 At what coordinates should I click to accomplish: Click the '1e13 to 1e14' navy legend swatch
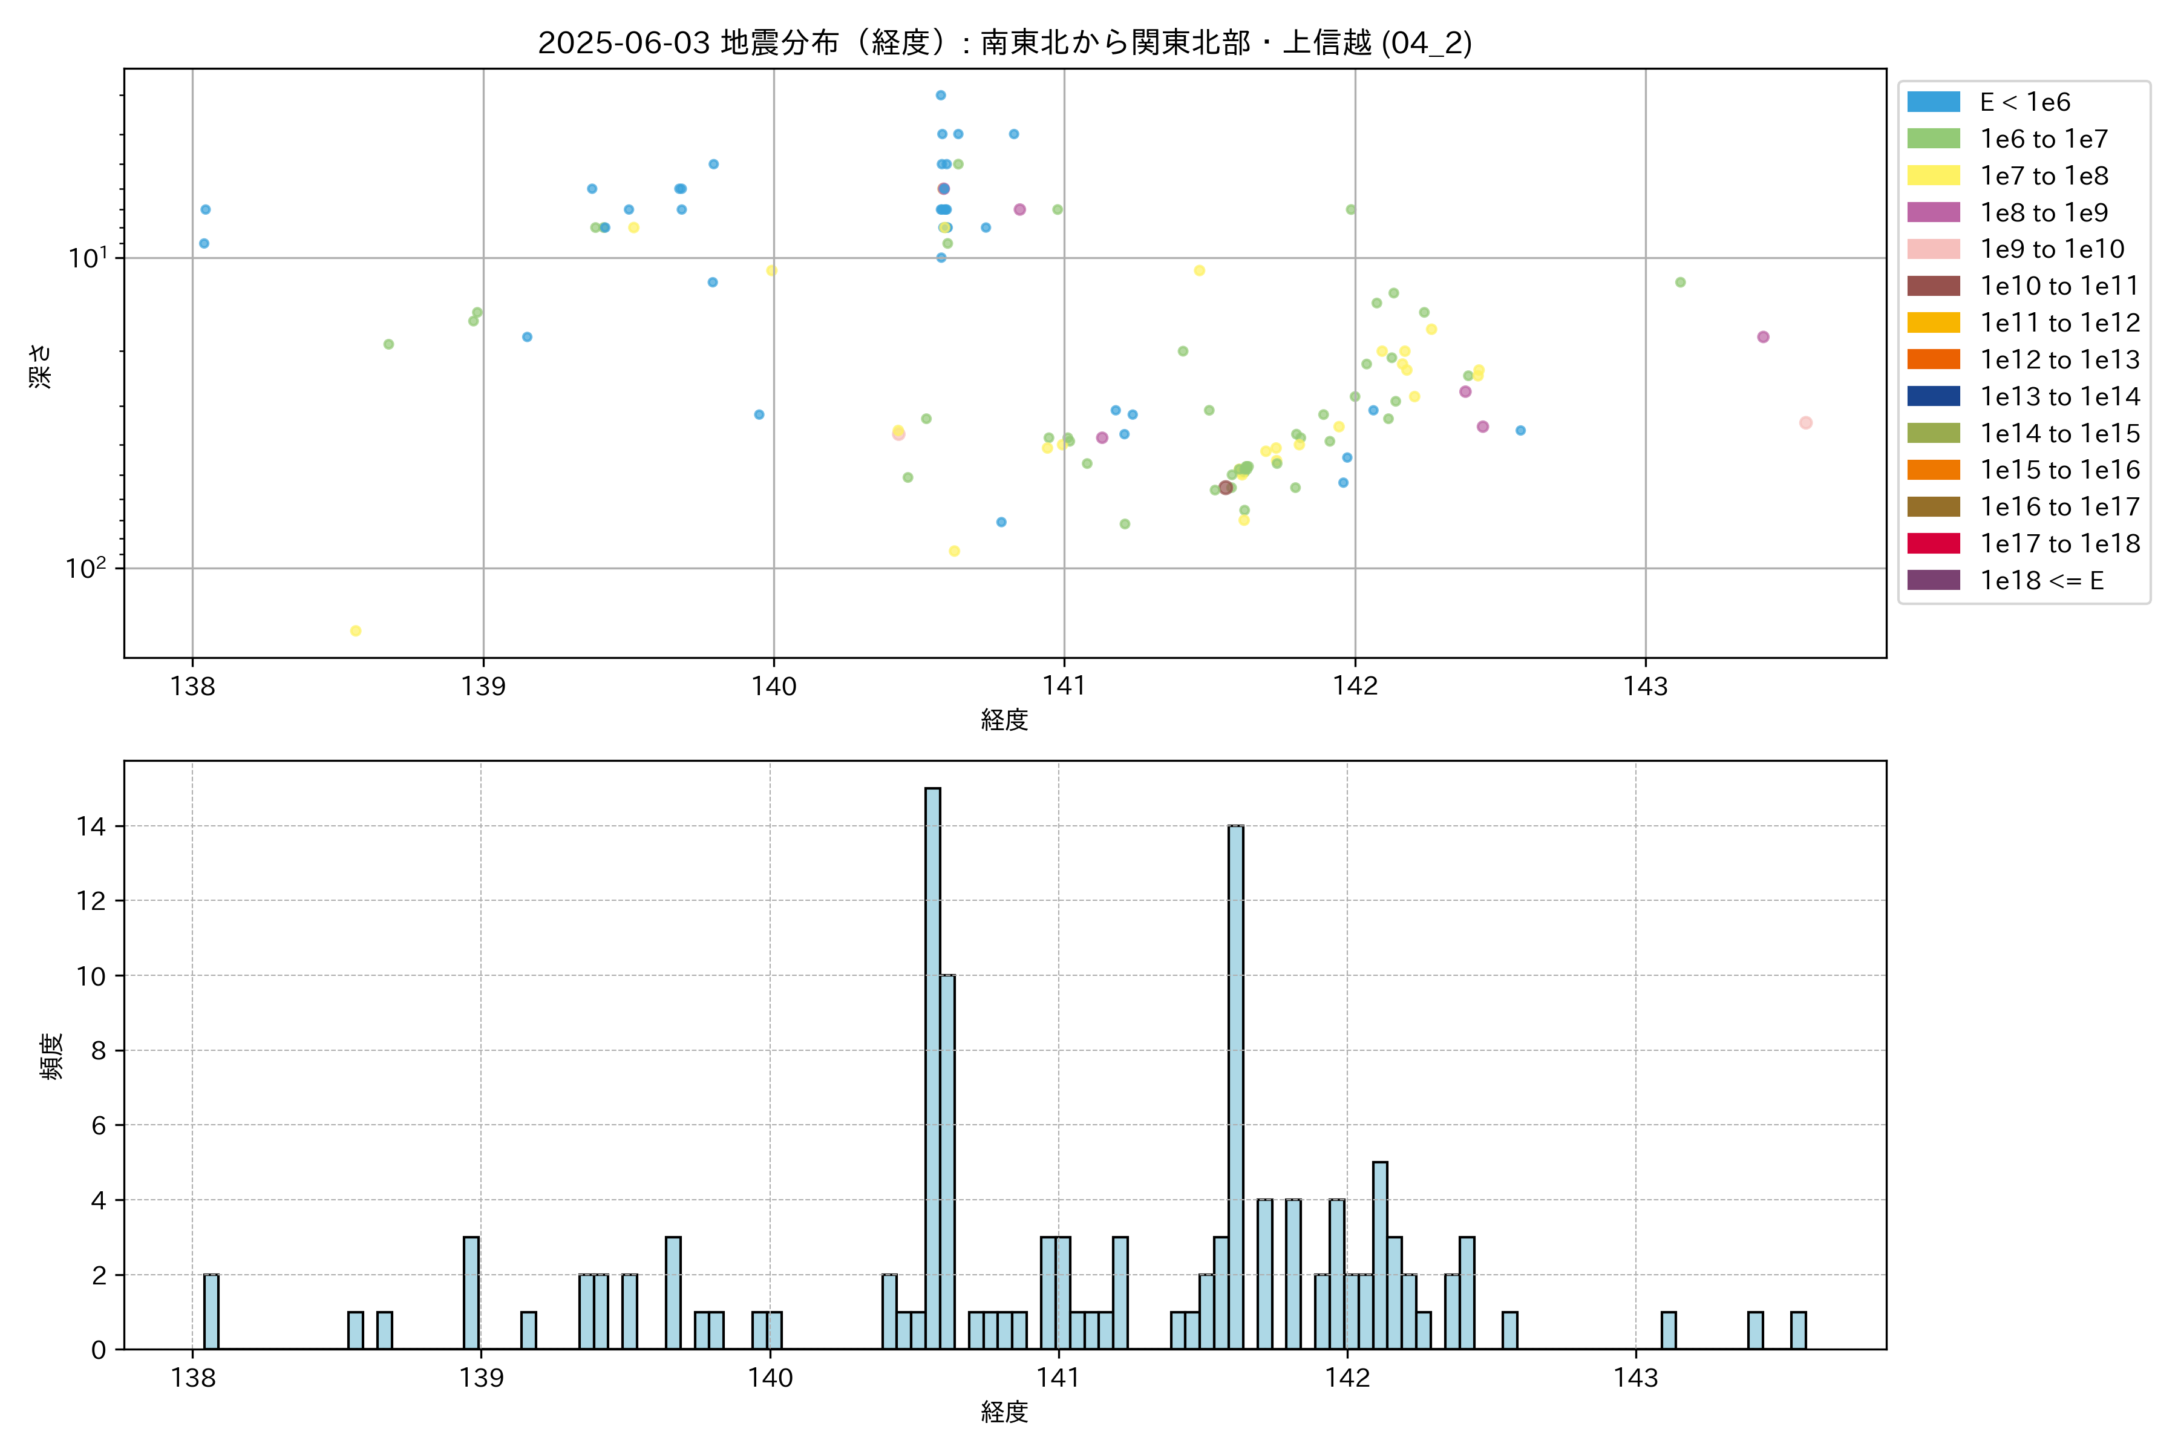(1932, 396)
